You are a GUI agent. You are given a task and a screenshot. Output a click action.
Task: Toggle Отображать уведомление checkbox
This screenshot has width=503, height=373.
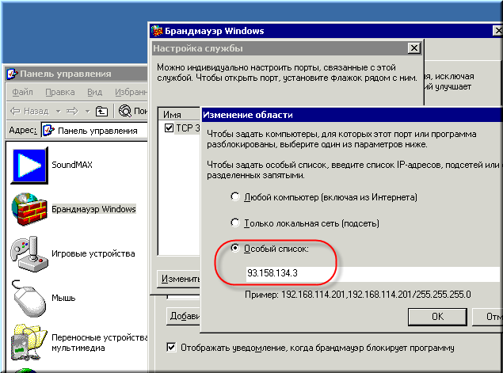coord(171,347)
